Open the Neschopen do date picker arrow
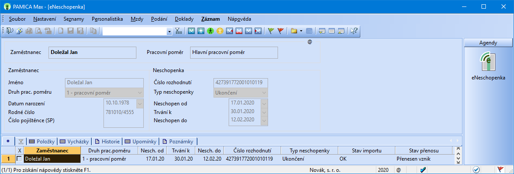 (x=264, y=121)
